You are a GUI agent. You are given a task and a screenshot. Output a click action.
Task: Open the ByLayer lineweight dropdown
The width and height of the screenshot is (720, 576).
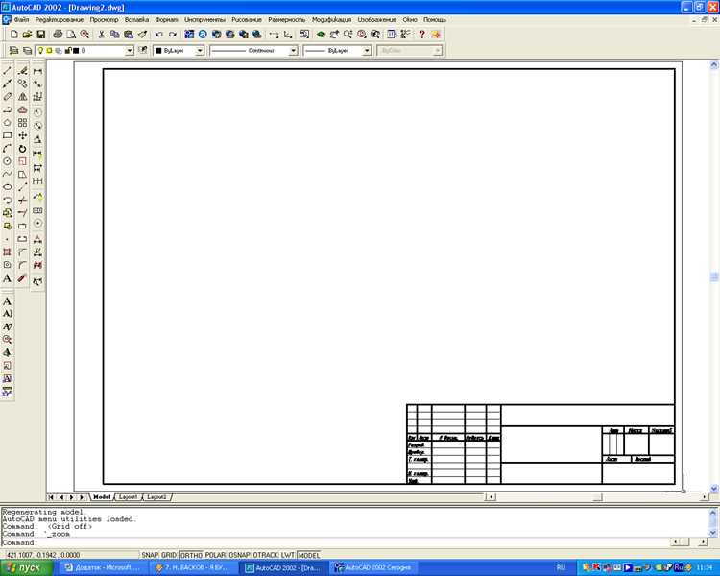367,51
